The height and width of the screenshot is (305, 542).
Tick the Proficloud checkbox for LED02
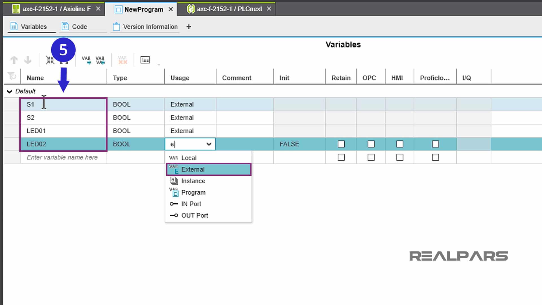coord(435,144)
